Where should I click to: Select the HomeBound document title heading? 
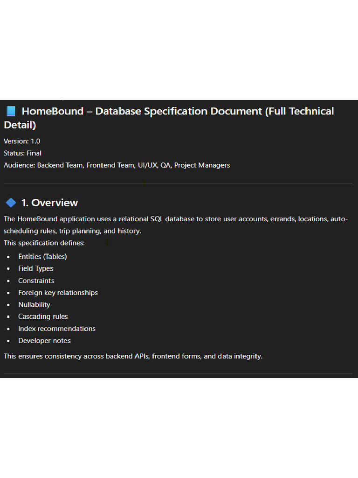click(x=169, y=118)
